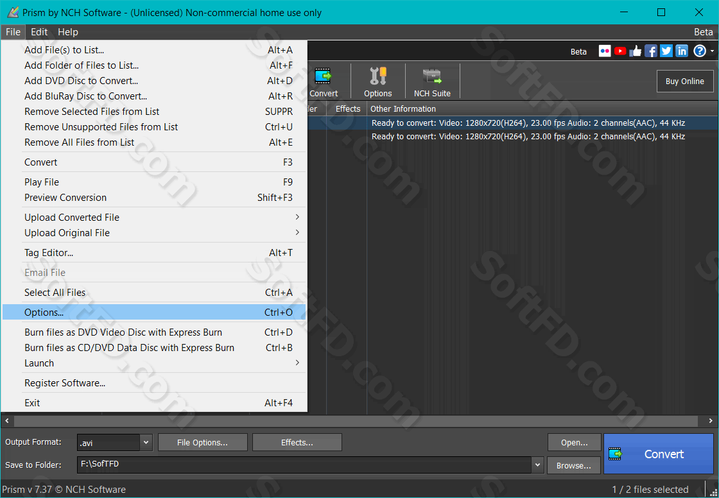The width and height of the screenshot is (719, 498).
Task: Click the Save to Folder path field
Action: click(304, 465)
